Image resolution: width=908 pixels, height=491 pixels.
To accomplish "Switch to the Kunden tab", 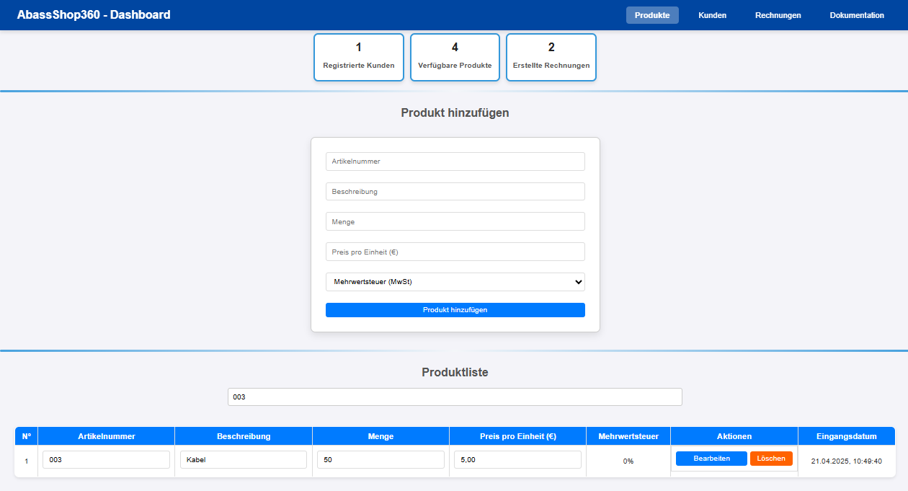I will click(x=712, y=15).
